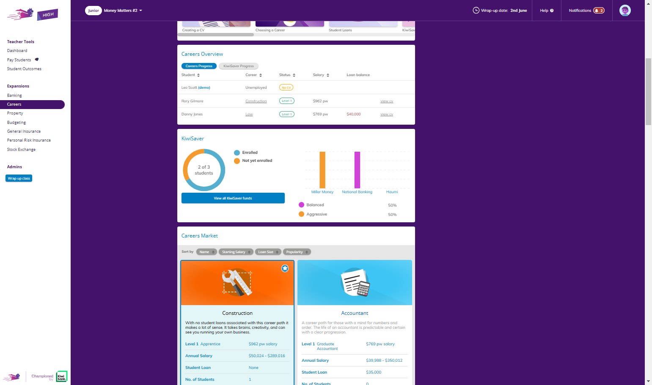Click the horizontal lessons carousel scrollbar

tap(216, 35)
